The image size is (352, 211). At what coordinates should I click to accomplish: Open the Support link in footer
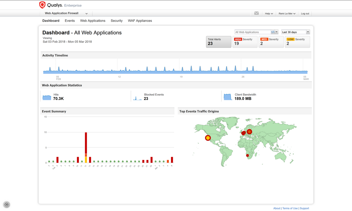coord(304,208)
